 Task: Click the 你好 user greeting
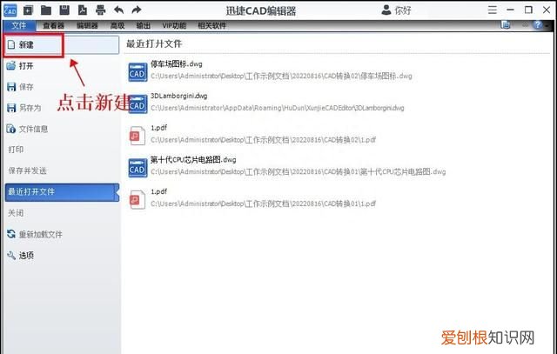pyautogui.click(x=403, y=10)
